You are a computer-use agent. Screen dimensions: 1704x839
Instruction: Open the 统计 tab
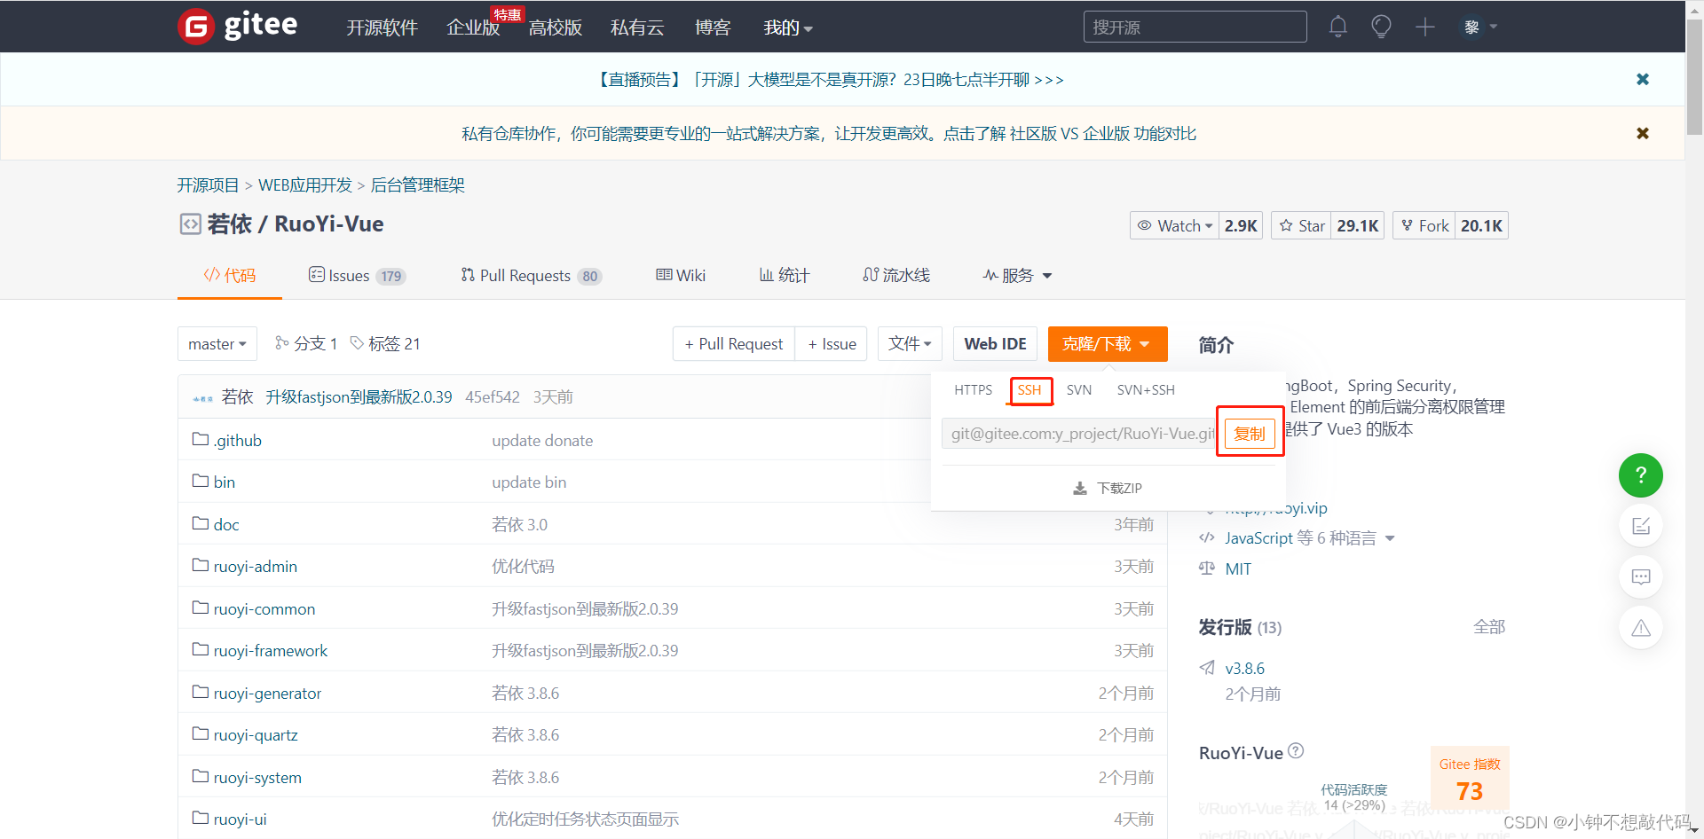pos(785,275)
